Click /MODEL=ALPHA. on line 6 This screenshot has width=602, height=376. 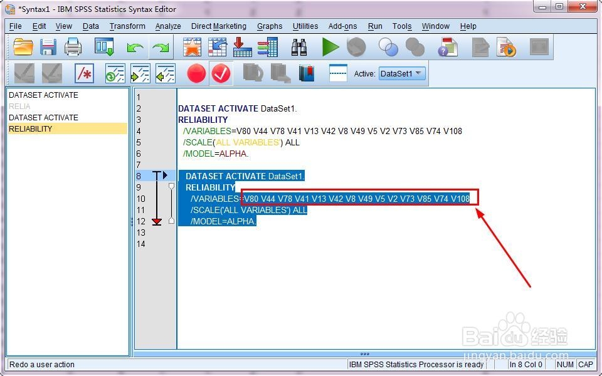click(216, 154)
